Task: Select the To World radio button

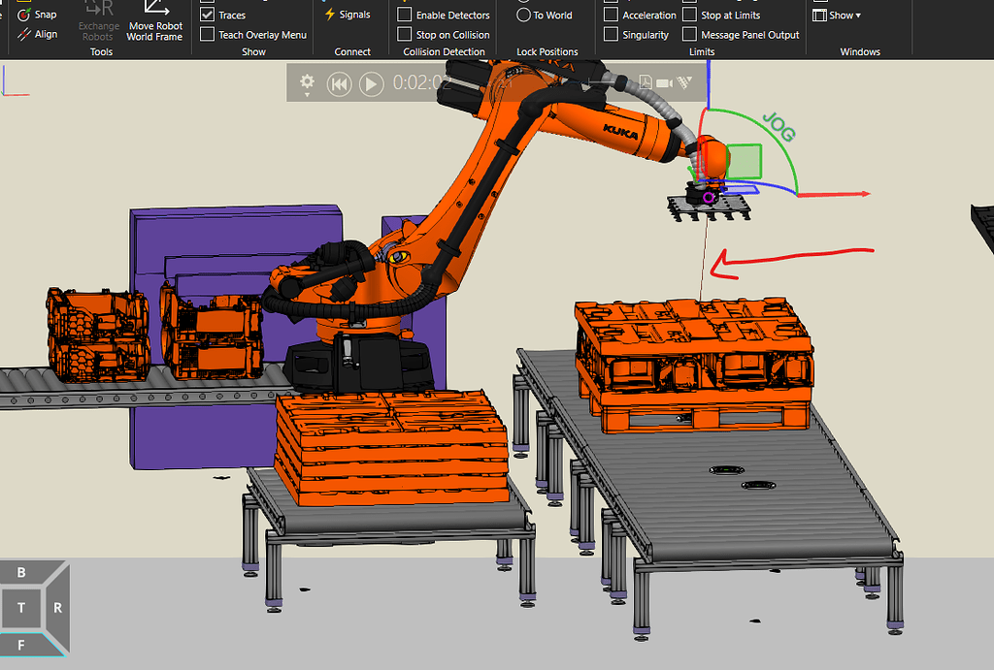Action: (x=524, y=14)
